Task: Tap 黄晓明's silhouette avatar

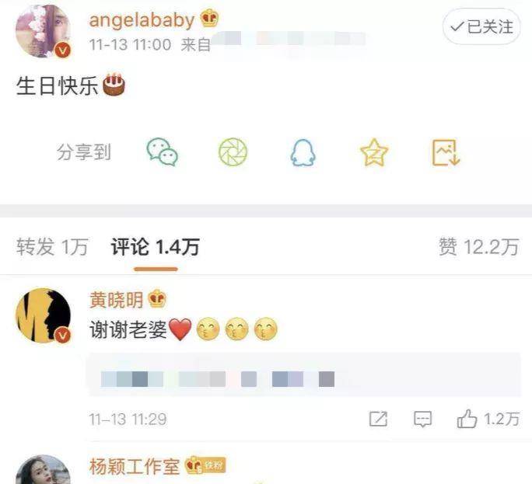Action: [x=43, y=315]
